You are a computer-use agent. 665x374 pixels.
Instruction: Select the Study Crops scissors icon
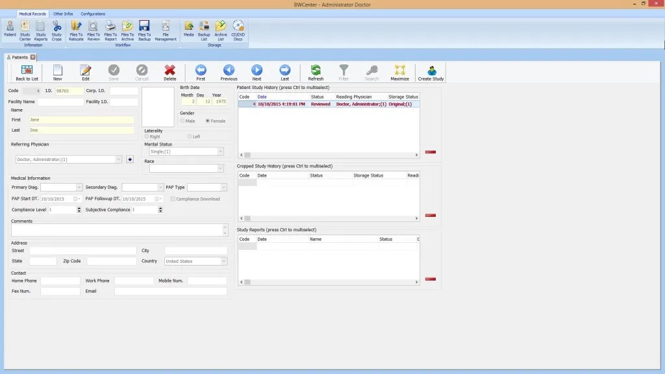[x=56, y=31]
